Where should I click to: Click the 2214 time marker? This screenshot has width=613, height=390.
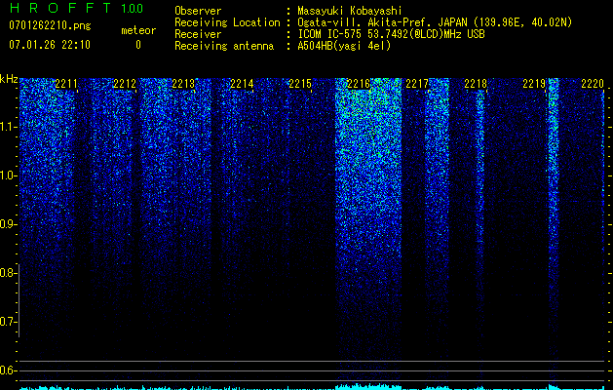242,84
